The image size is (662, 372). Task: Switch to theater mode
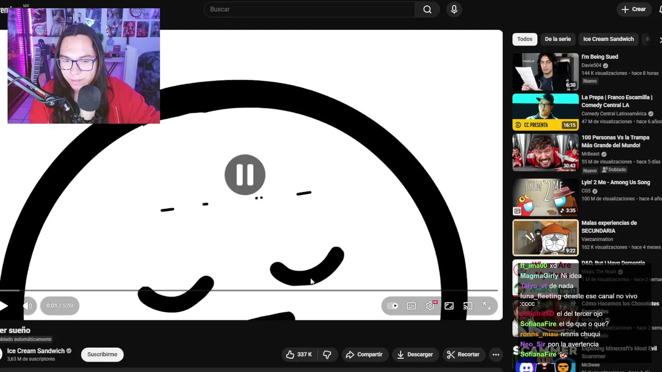pos(449,306)
